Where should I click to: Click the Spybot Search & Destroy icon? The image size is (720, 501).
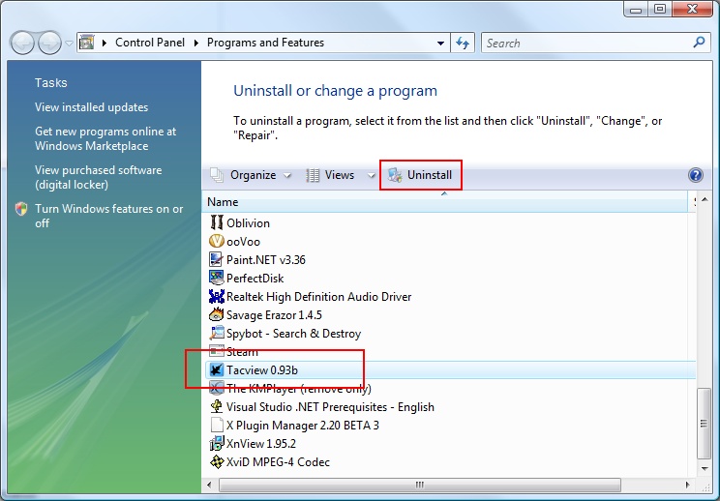point(216,333)
